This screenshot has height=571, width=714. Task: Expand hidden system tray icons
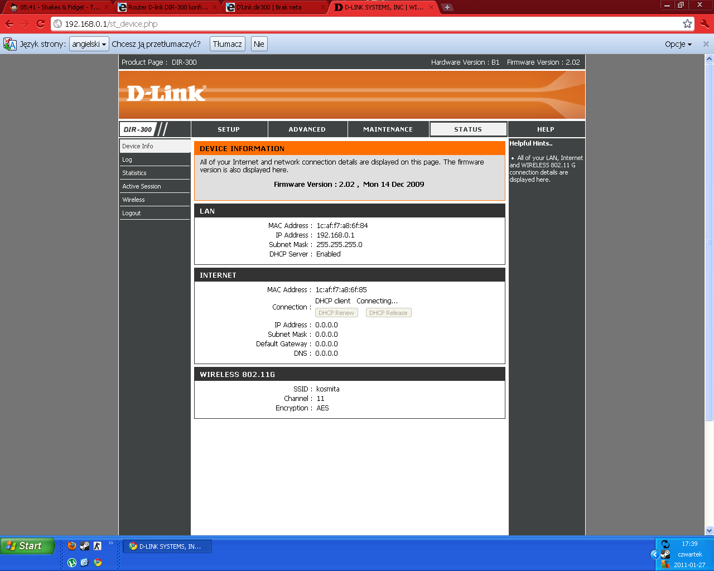pyautogui.click(x=654, y=554)
